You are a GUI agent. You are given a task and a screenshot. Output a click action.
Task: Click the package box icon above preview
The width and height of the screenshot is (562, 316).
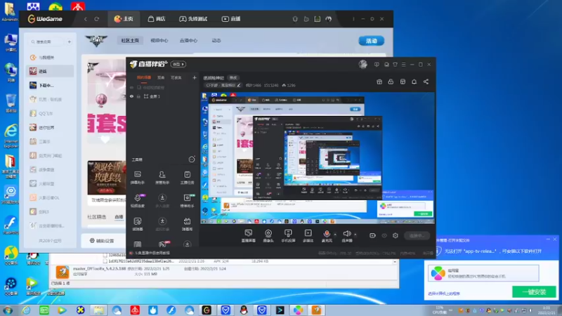pos(403,81)
